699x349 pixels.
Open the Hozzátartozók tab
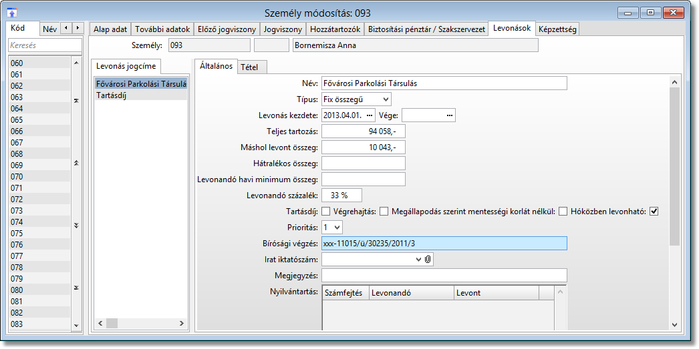click(335, 29)
